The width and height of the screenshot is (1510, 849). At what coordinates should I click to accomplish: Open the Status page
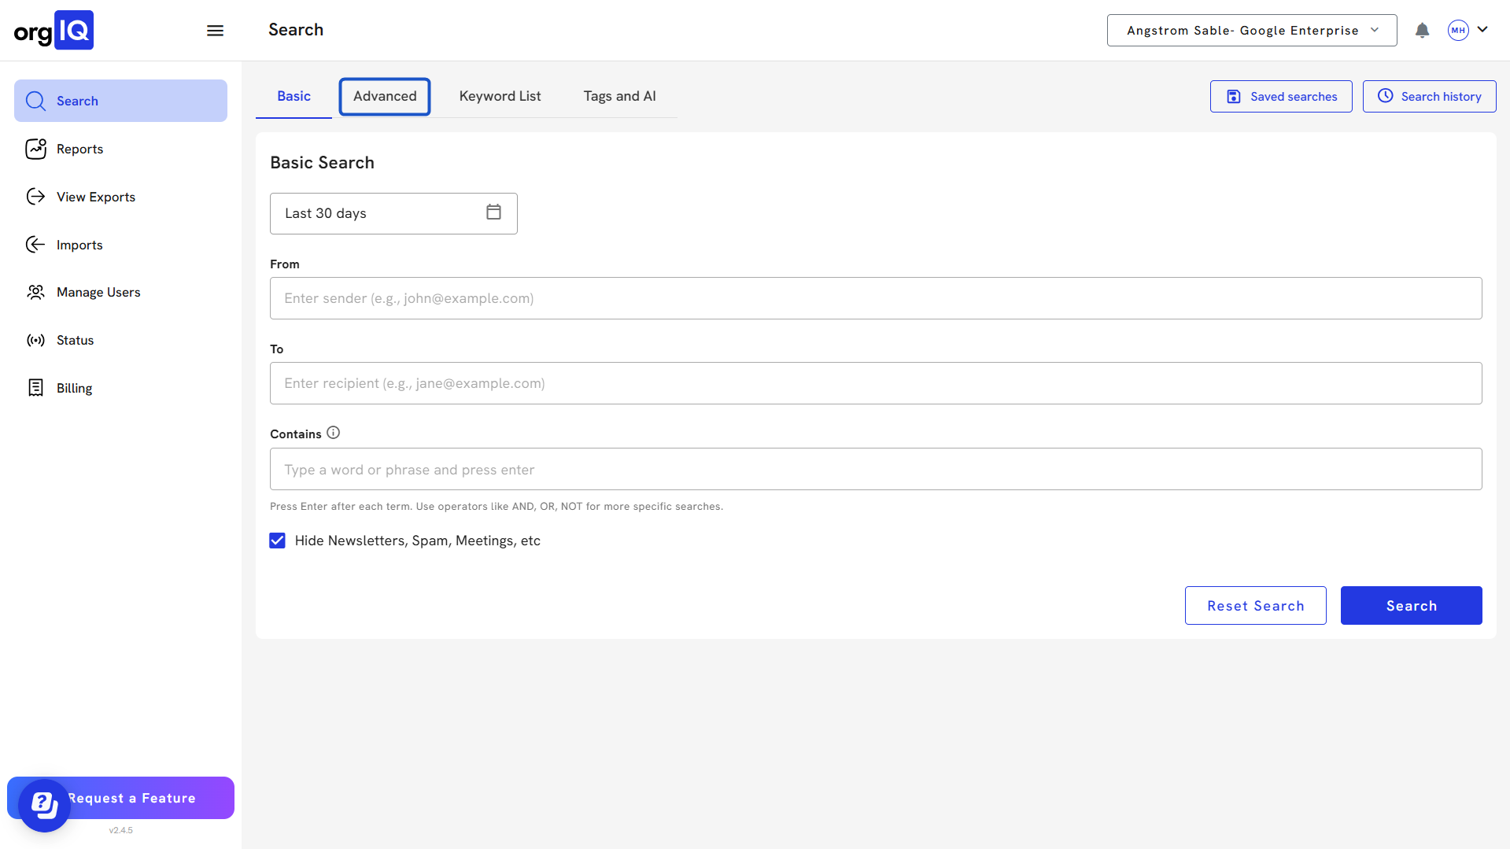[75, 341]
